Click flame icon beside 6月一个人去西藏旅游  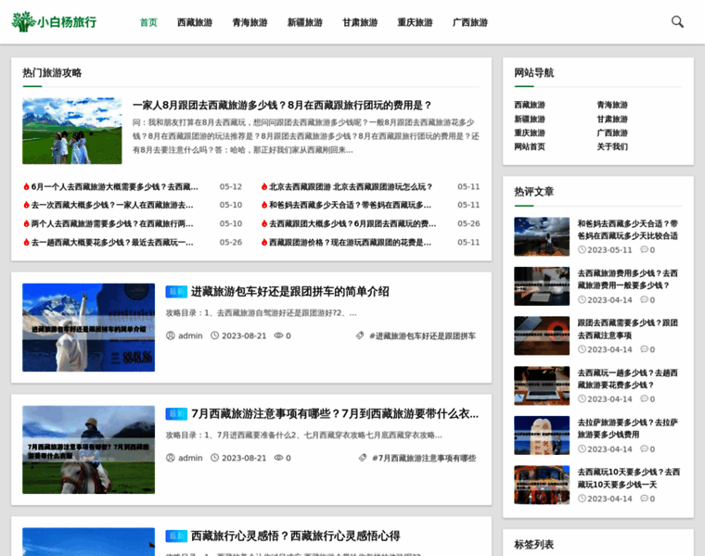coord(26,186)
